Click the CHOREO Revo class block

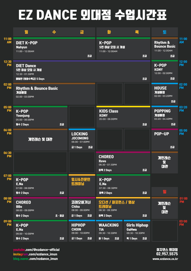[123, 163]
